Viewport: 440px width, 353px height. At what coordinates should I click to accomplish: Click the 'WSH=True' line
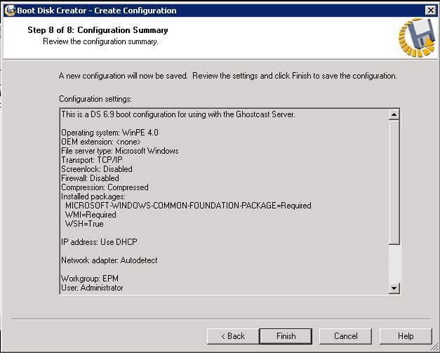coord(84,224)
